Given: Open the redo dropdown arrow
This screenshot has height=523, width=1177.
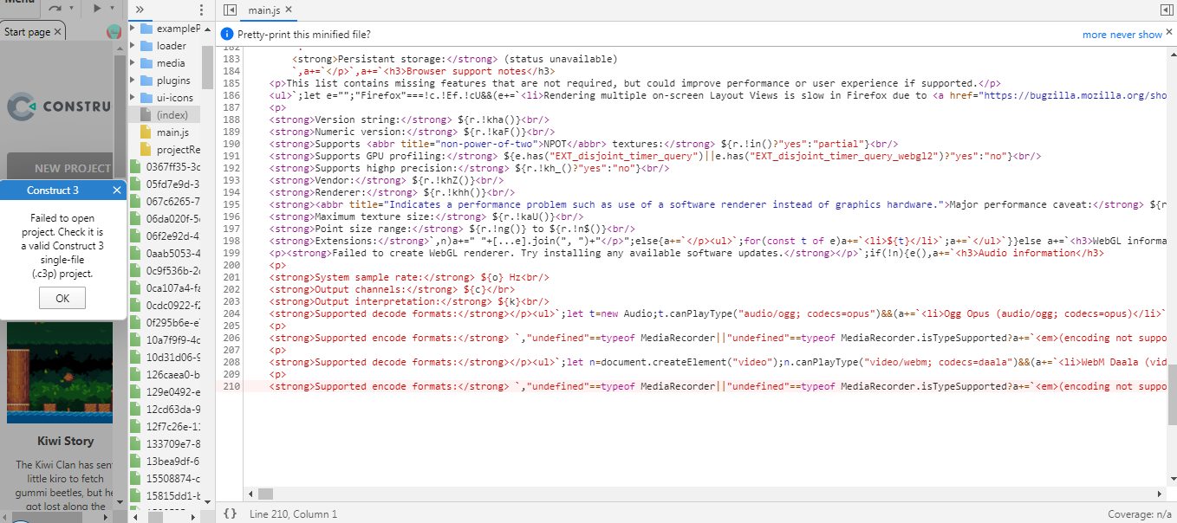Looking at the screenshot, I should pos(71,8).
